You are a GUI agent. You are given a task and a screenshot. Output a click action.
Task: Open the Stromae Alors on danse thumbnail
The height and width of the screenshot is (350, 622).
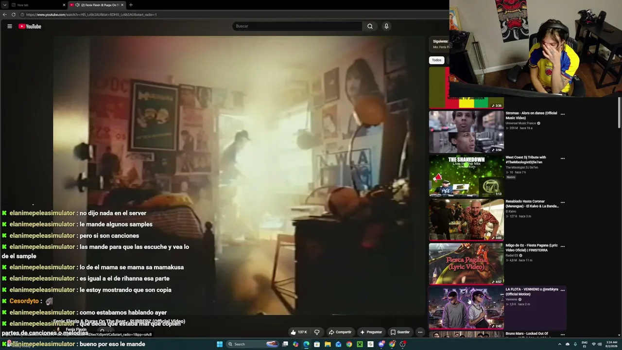(466, 132)
